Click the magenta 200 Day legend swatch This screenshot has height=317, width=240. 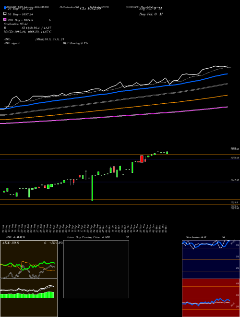(x=5, y=19)
